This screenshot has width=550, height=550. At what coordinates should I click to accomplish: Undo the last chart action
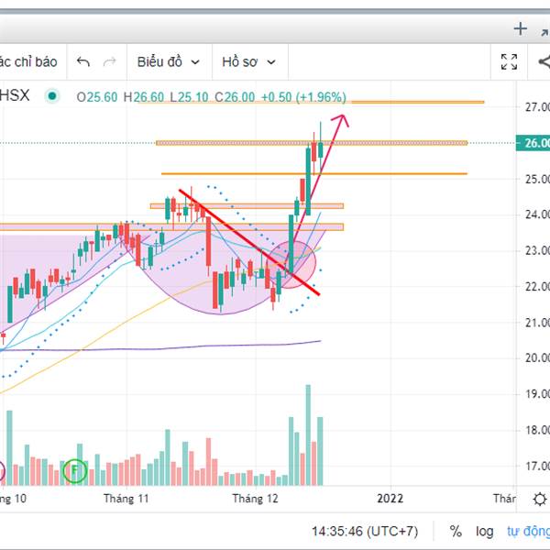(x=83, y=62)
